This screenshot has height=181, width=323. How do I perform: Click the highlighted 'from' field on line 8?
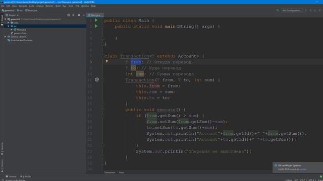pos(136,62)
